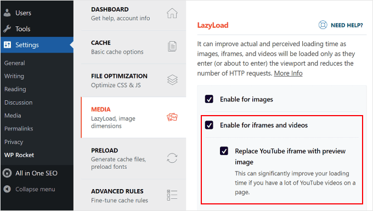
Task: Open General settings submenu item
Action: 14,63
